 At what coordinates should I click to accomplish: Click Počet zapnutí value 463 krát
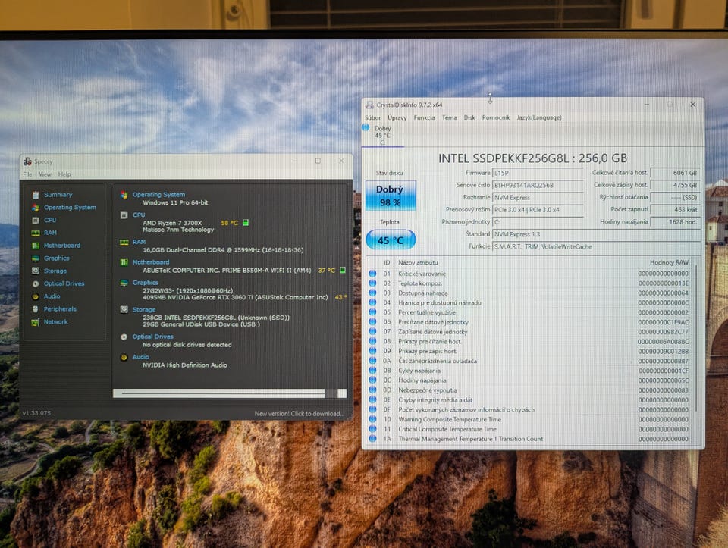click(675, 210)
